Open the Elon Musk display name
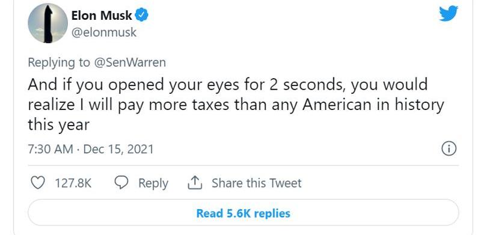 click(x=102, y=15)
